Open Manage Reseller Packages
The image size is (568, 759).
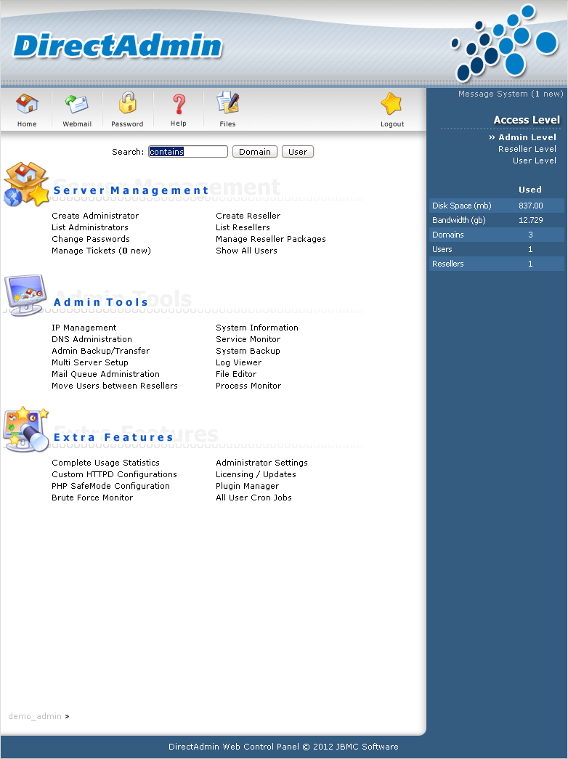pos(271,239)
